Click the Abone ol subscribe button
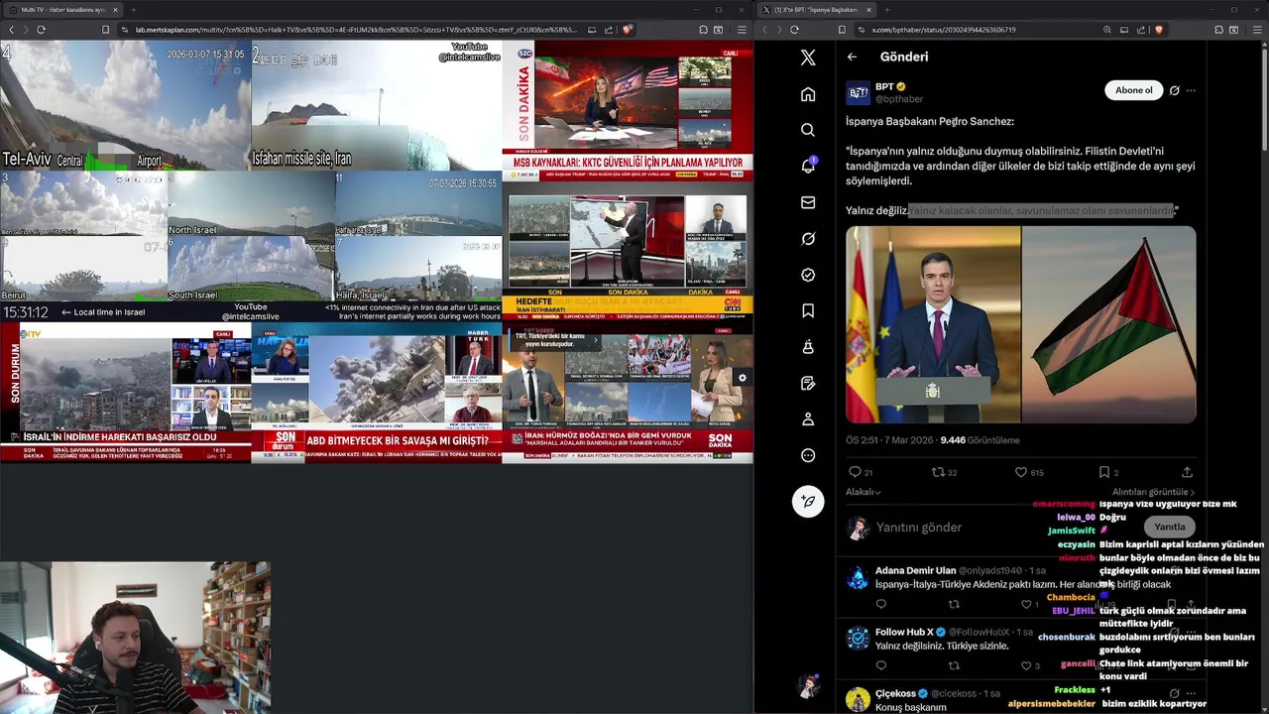The image size is (1269, 714). pos(1133,90)
